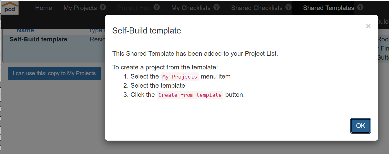The height and width of the screenshot is (154, 389).
Task: Open the My Projects menu
Action: [x=80, y=8]
